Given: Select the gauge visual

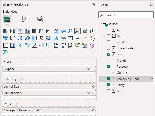Looking at the screenshot, I should point(63,38).
